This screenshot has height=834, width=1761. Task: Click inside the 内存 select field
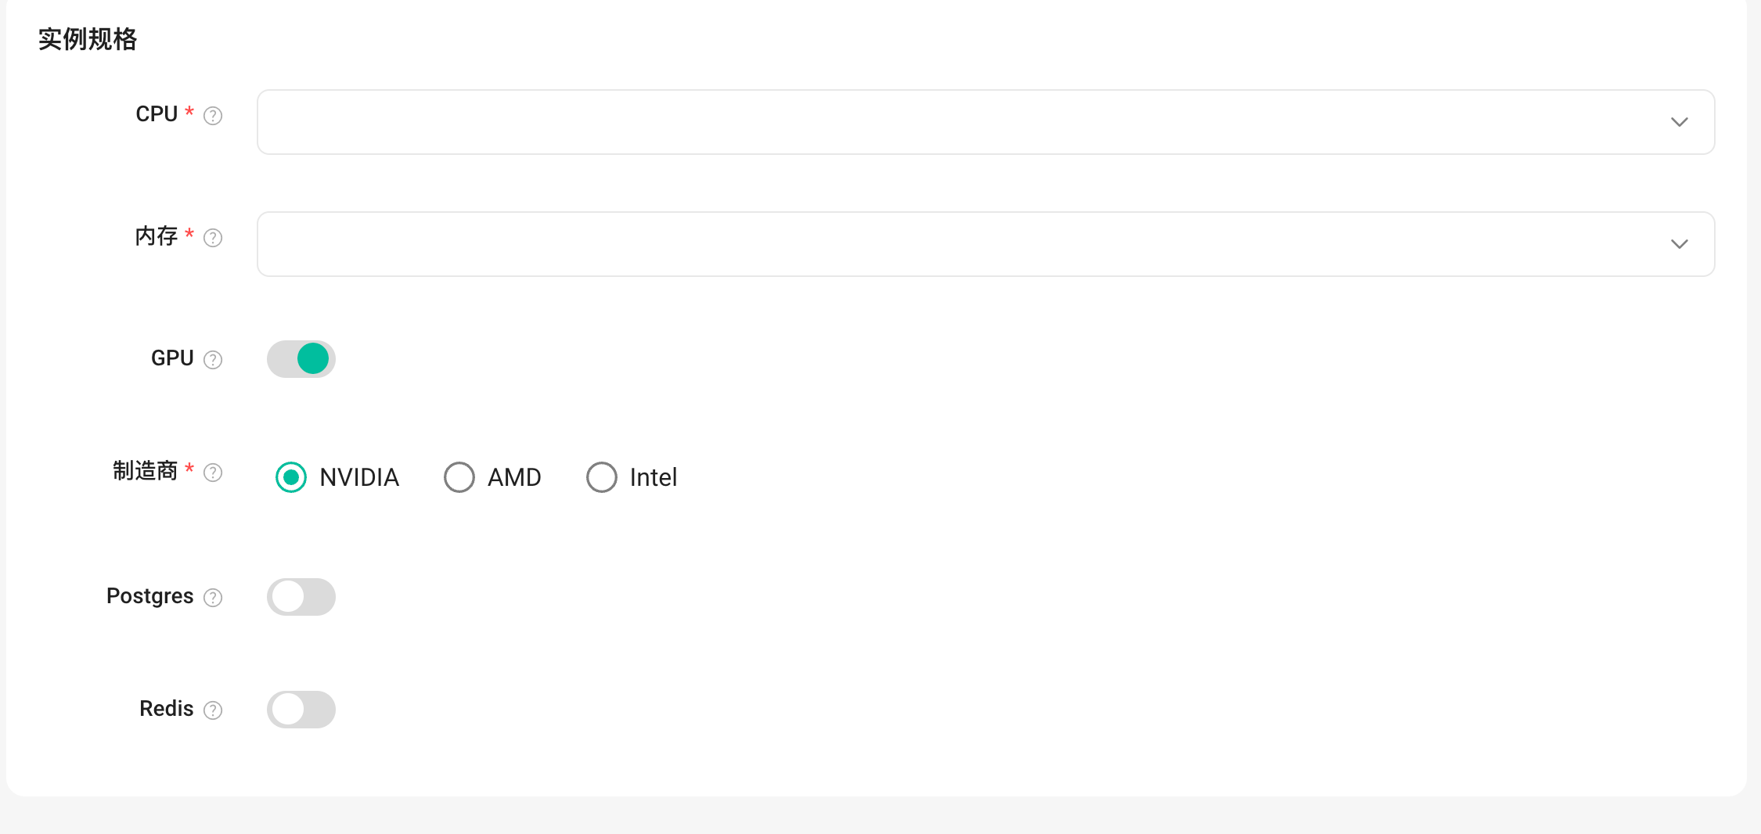(986, 244)
